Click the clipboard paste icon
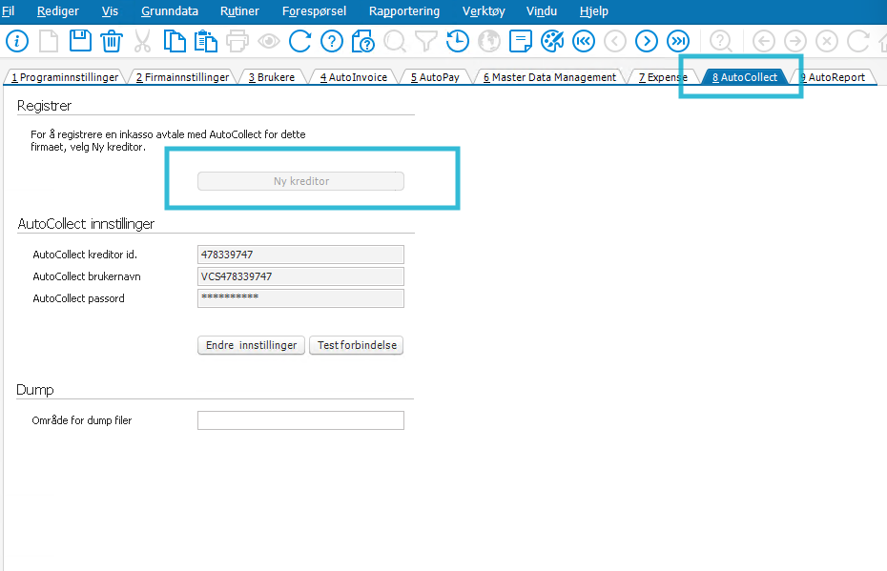 pyautogui.click(x=205, y=41)
